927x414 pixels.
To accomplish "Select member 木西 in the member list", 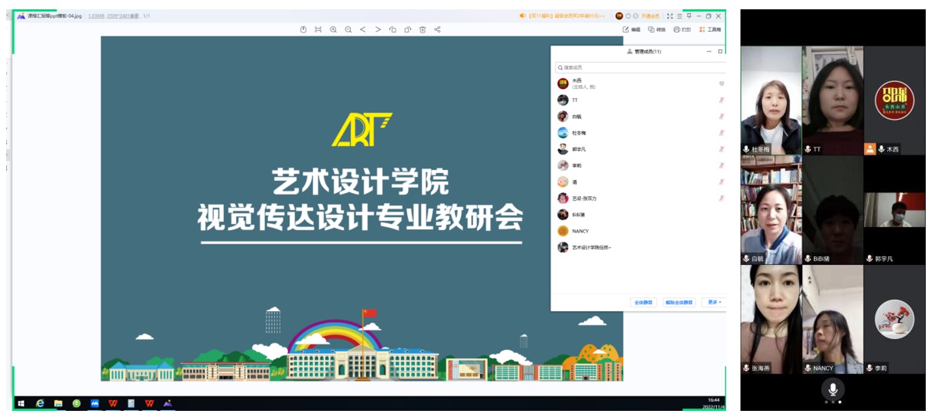I will 640,83.
